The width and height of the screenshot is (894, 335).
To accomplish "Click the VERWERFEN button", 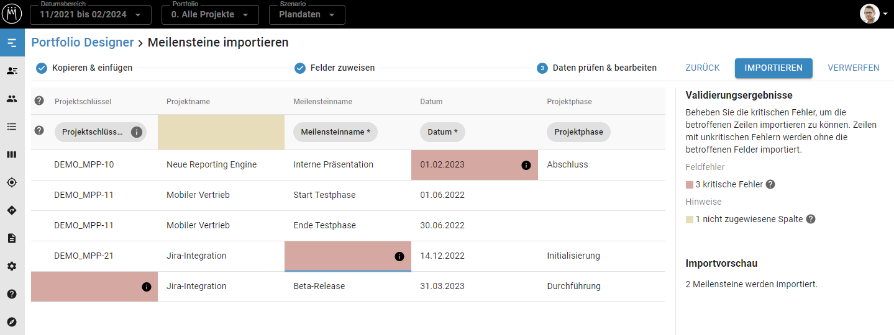I will coord(853,68).
